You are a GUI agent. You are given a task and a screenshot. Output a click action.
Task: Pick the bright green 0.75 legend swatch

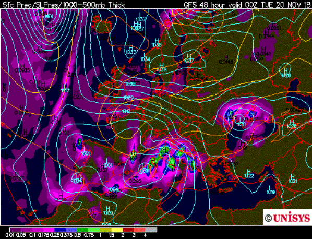(94, 230)
